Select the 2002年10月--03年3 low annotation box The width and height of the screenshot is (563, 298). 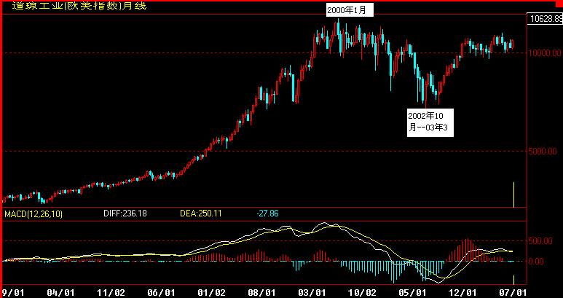(430, 122)
